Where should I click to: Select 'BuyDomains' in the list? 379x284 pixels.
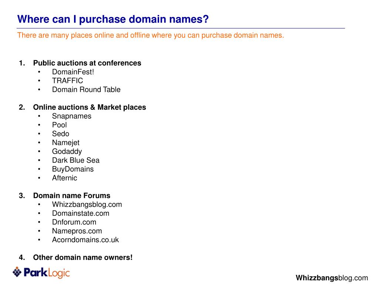73,169
